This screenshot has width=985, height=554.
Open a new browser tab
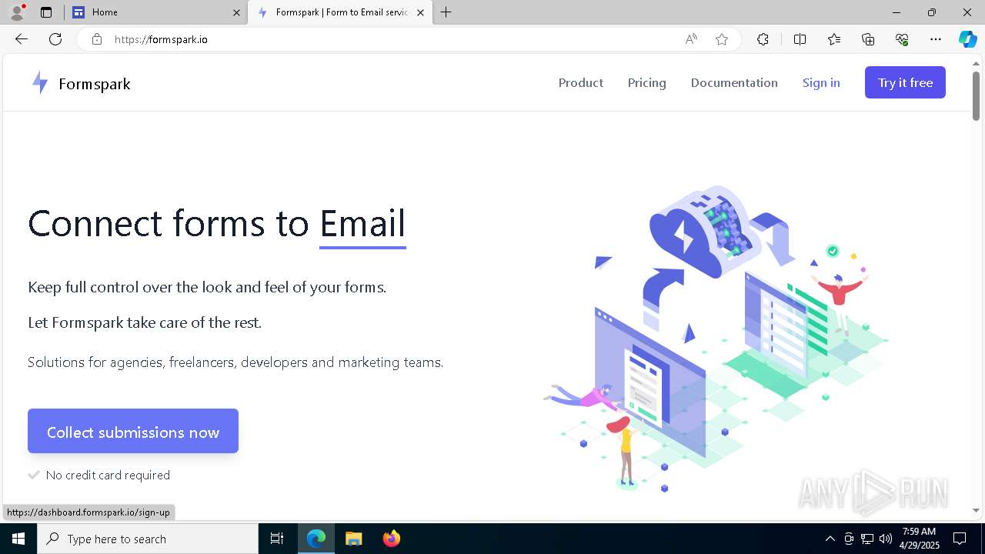[x=446, y=12]
